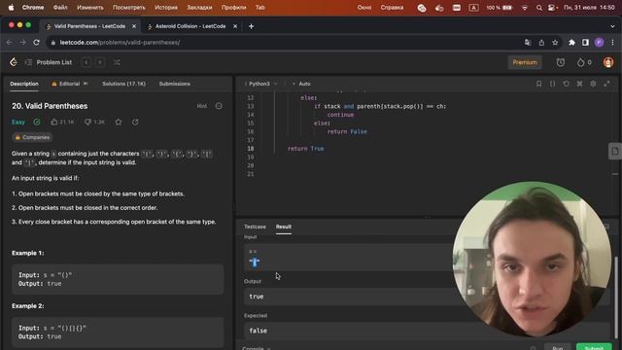Bookmark this page star icon
The width and height of the screenshot is (622, 350).
(555, 43)
